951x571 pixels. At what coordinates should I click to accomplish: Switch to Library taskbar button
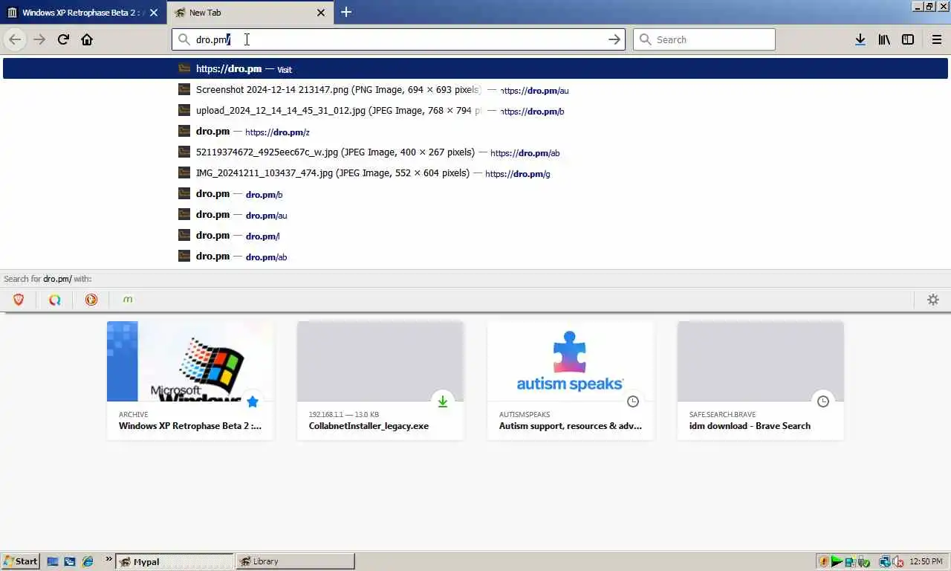[x=295, y=561]
